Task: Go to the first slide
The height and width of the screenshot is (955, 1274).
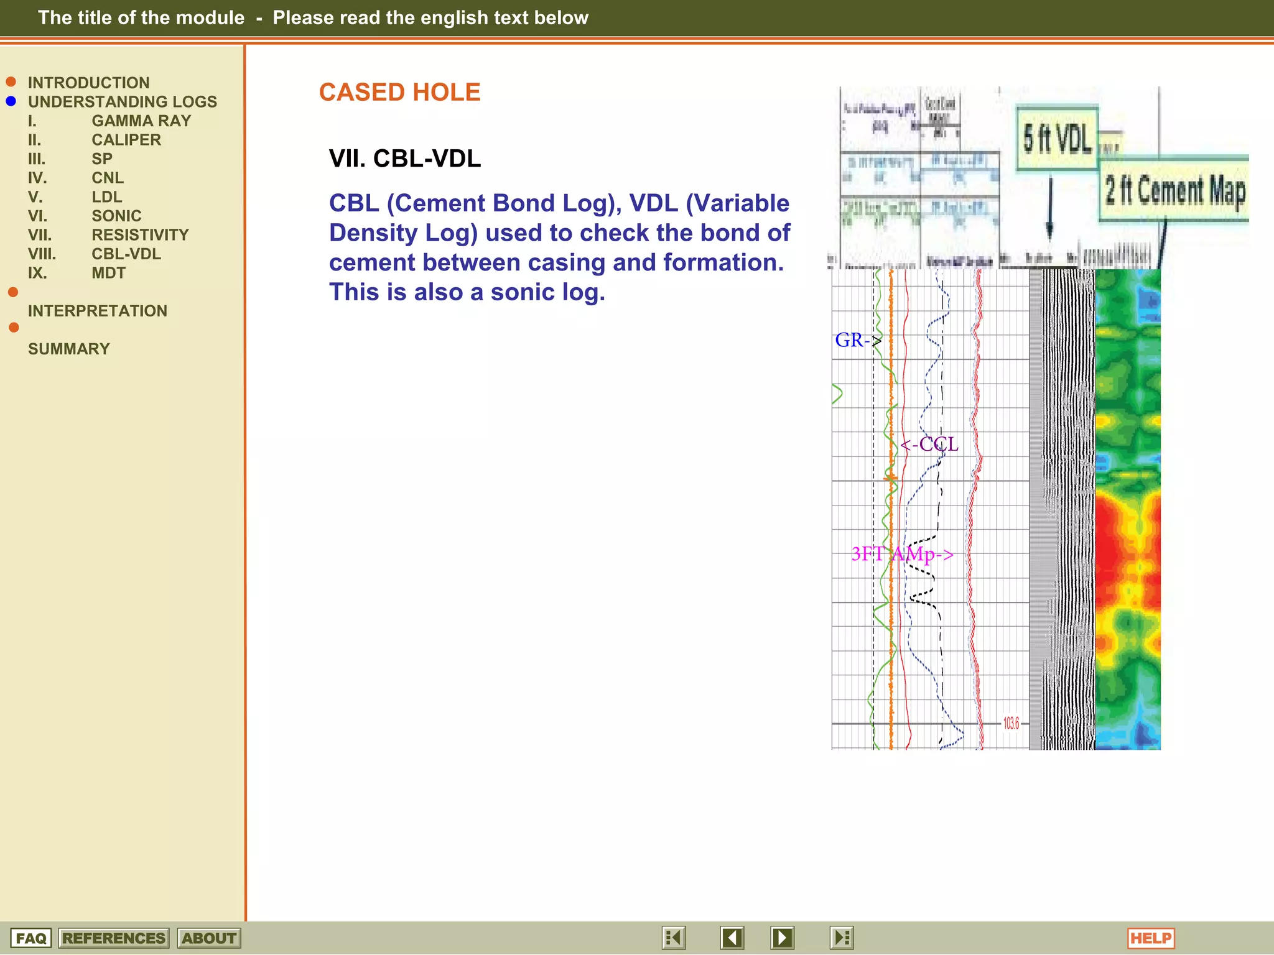Action: point(674,938)
